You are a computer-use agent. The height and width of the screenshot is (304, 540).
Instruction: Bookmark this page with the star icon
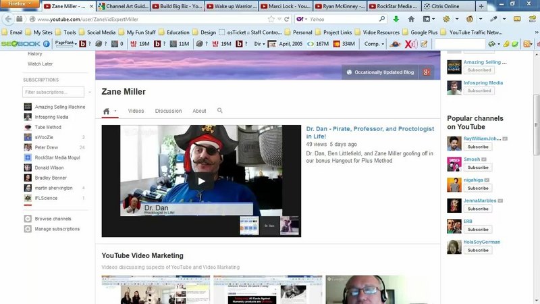271,20
